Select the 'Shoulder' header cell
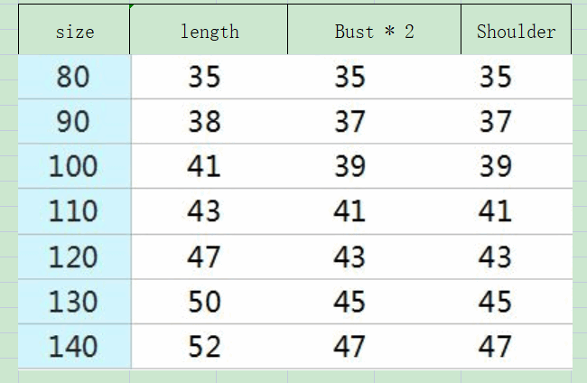 pos(516,32)
